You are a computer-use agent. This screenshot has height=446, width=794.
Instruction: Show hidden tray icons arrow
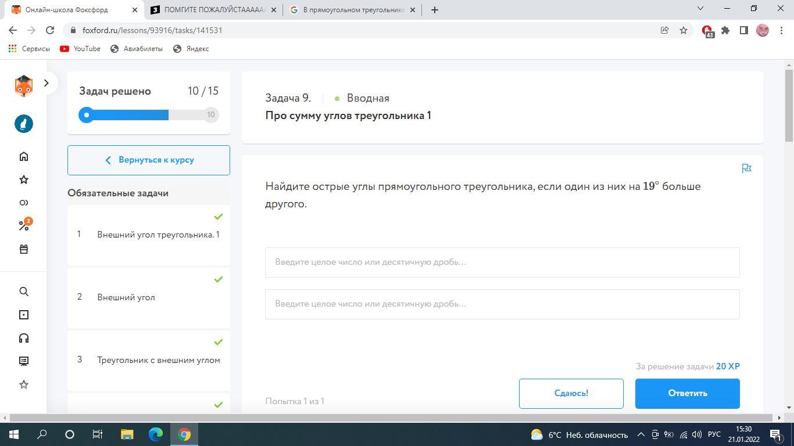[x=641, y=434]
